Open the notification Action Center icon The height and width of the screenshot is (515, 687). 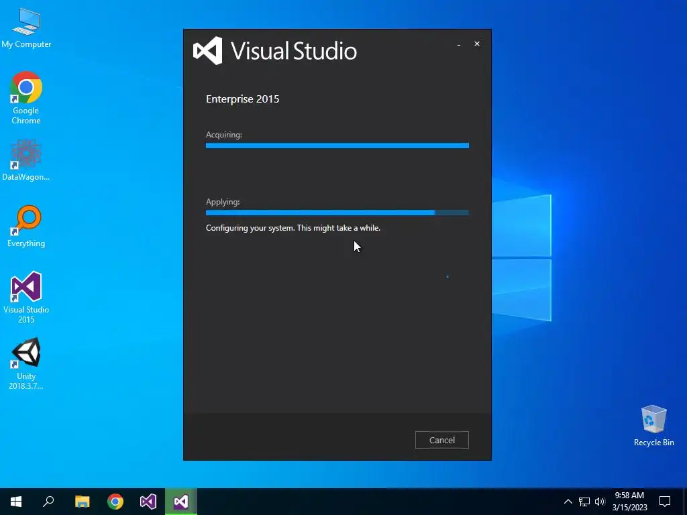[665, 502]
